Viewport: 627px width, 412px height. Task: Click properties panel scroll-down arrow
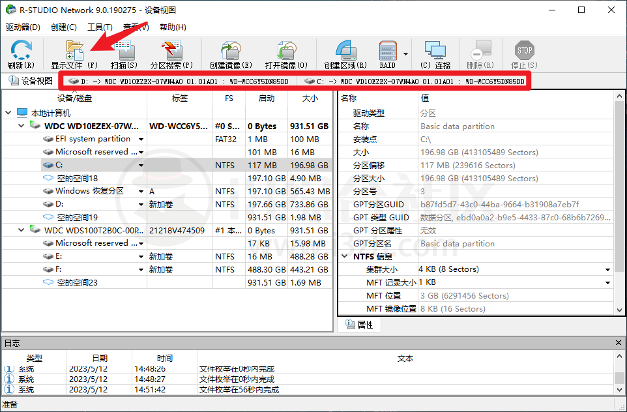(x=619, y=310)
